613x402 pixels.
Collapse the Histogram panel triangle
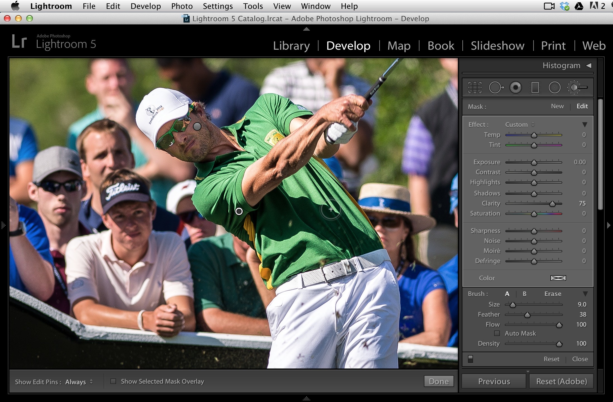pos(589,65)
